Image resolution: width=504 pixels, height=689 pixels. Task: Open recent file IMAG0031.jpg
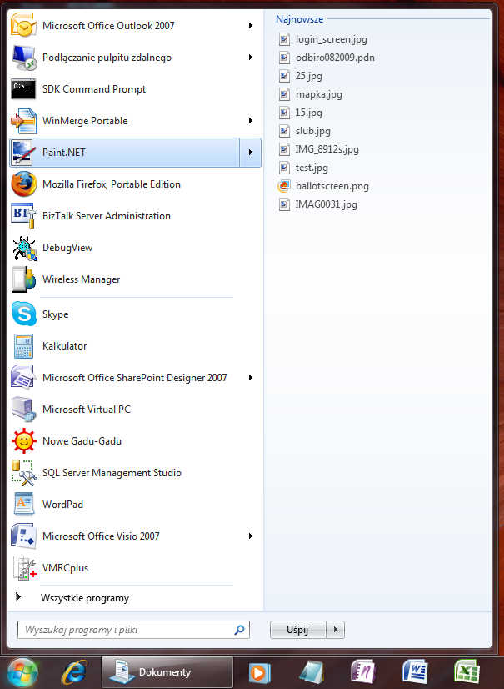tap(318, 204)
